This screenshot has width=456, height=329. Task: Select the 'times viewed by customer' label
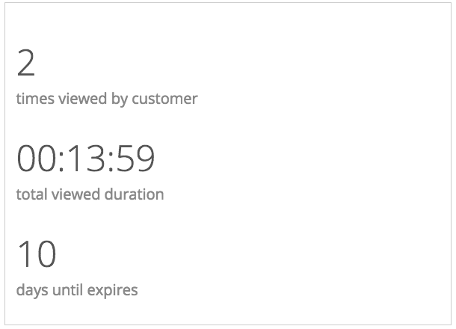(x=106, y=99)
